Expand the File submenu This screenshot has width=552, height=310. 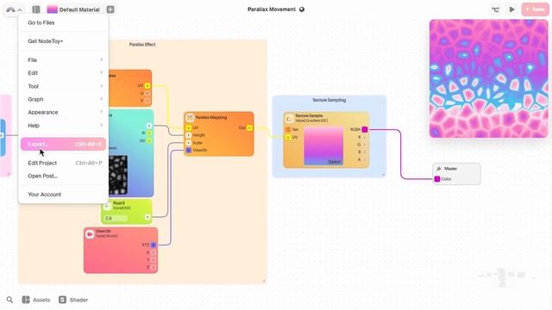63,59
